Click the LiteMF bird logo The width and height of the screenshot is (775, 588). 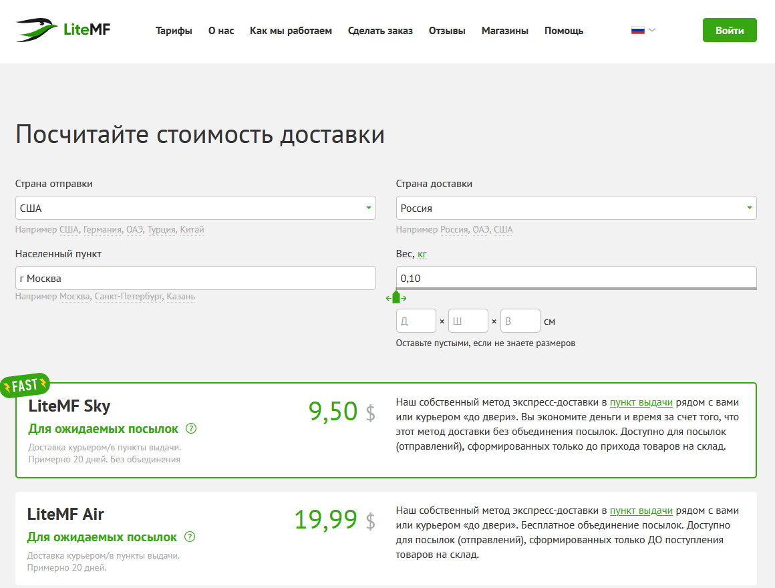(x=63, y=30)
